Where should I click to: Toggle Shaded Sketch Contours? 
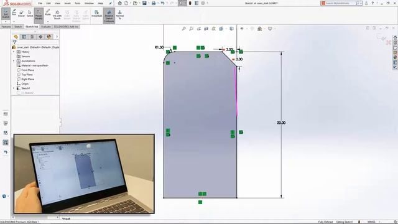click(109, 16)
